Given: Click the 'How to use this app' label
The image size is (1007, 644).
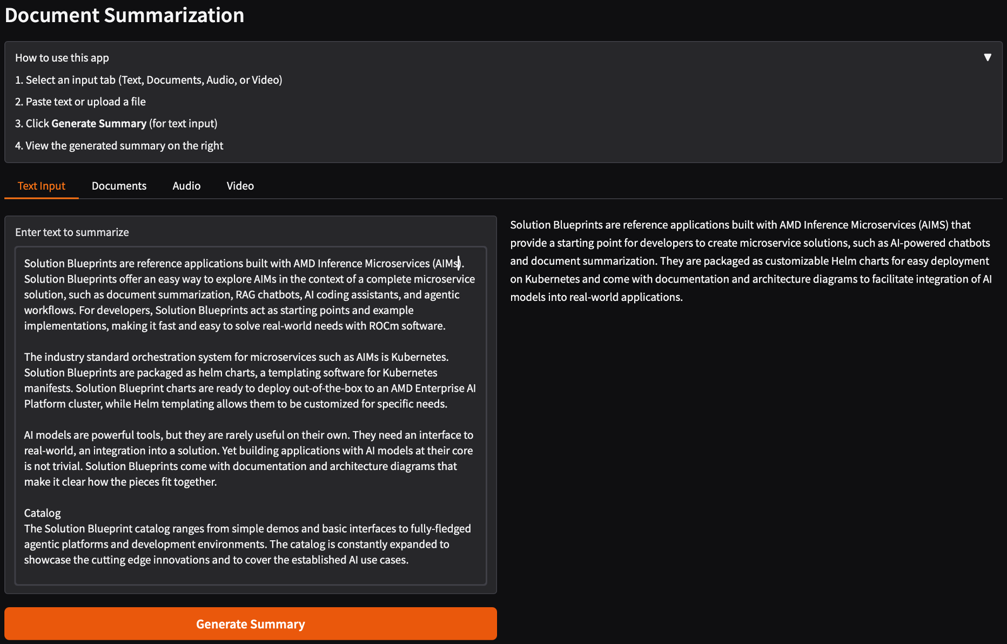Looking at the screenshot, I should [62, 58].
